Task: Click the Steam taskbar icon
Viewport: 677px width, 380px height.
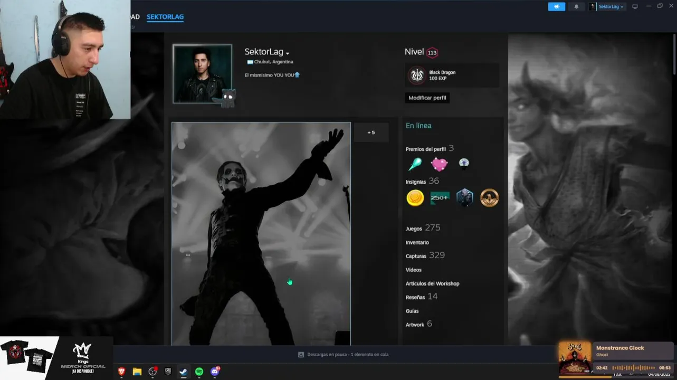Action: coord(183,372)
